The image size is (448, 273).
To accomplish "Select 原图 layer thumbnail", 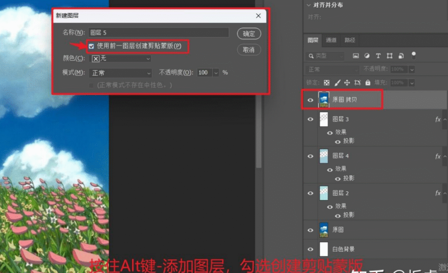I will point(324,230).
